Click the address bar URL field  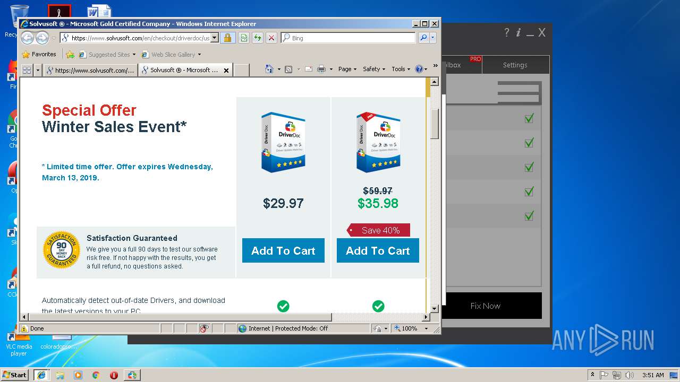point(139,38)
